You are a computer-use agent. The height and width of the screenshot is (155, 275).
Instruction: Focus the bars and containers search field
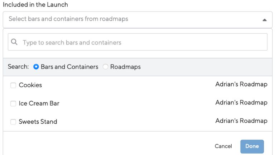pos(137,42)
